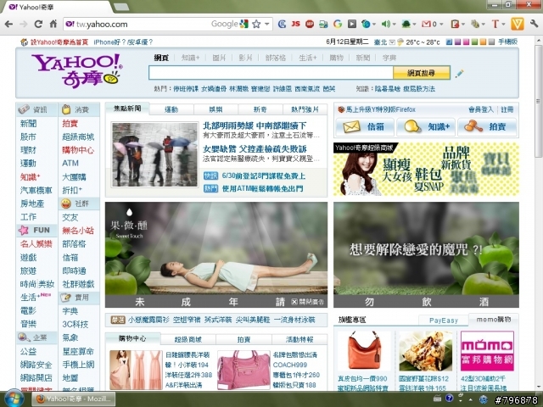543x407 pixels.
Task: Click the large red T extension icon
Action: click(x=495, y=24)
